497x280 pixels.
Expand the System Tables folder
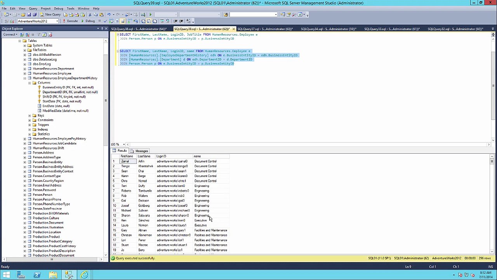[x=24, y=45]
